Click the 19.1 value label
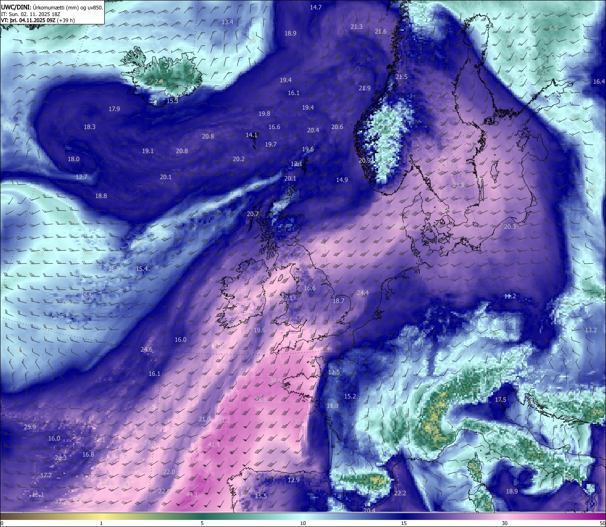606x527 pixels. (x=148, y=151)
